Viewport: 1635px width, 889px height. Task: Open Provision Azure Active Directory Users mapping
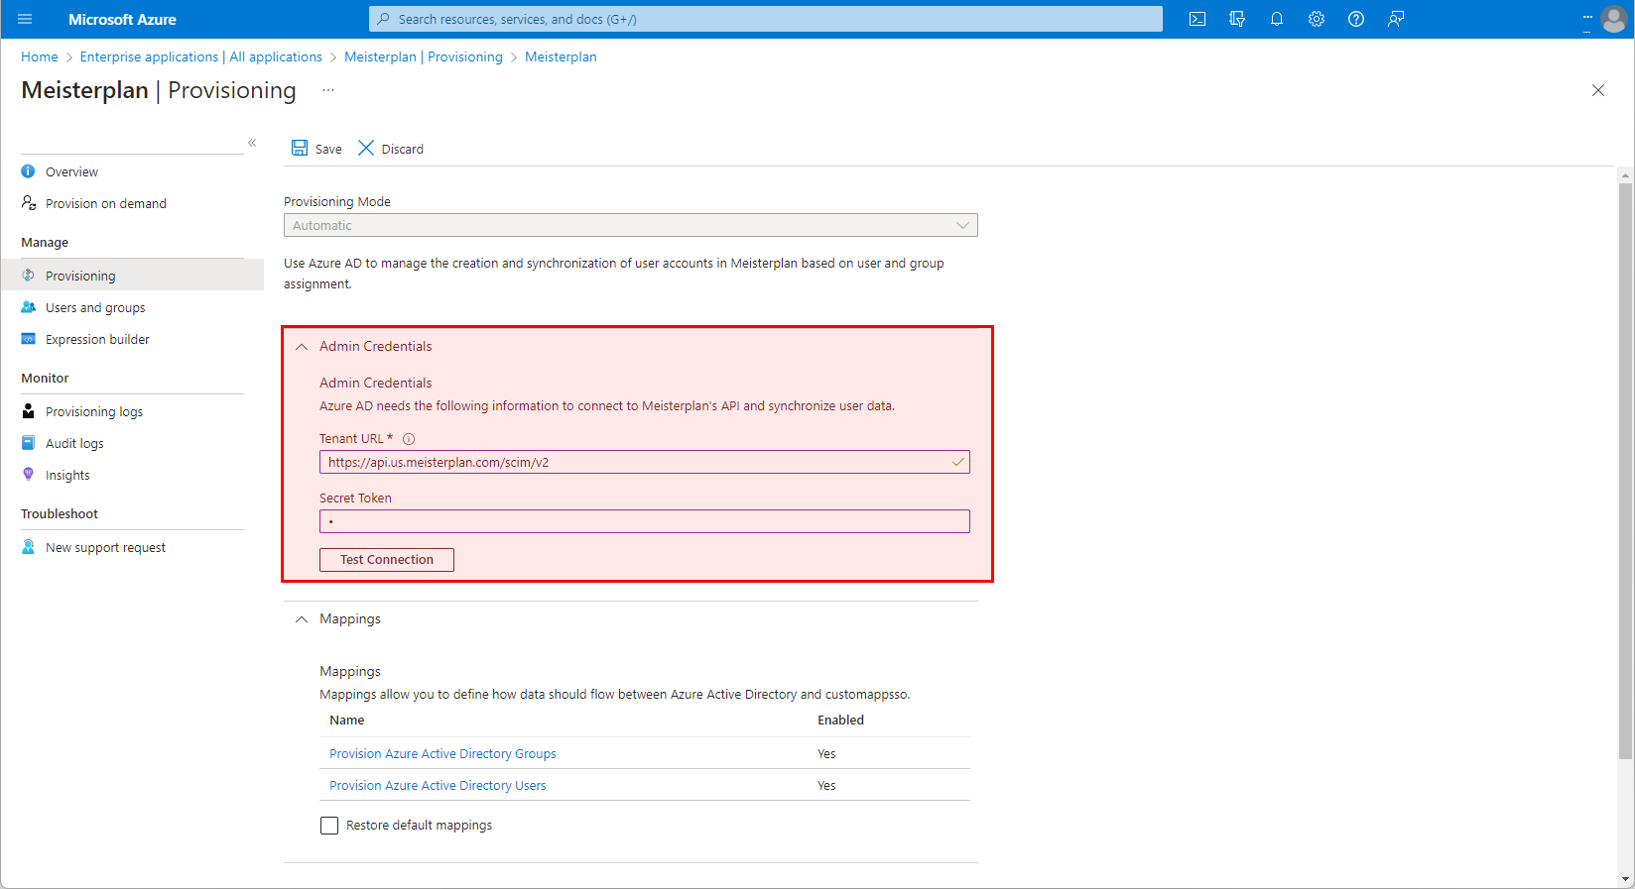[x=438, y=785]
